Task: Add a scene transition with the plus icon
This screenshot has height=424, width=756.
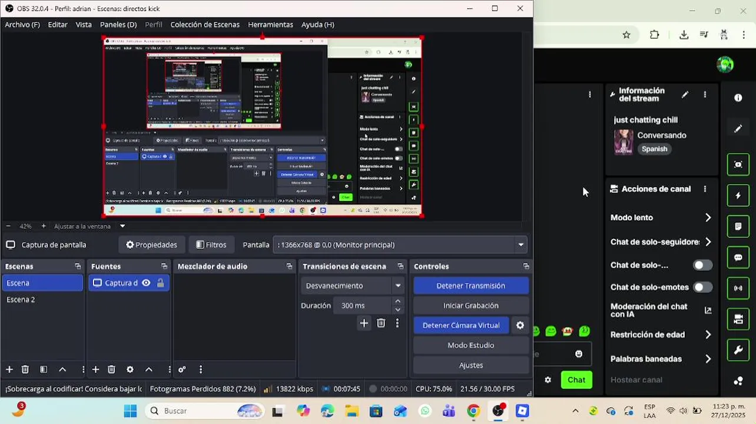Action: 364,323
